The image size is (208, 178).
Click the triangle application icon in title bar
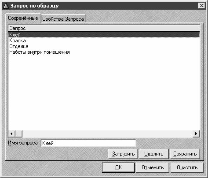coord(6,6)
